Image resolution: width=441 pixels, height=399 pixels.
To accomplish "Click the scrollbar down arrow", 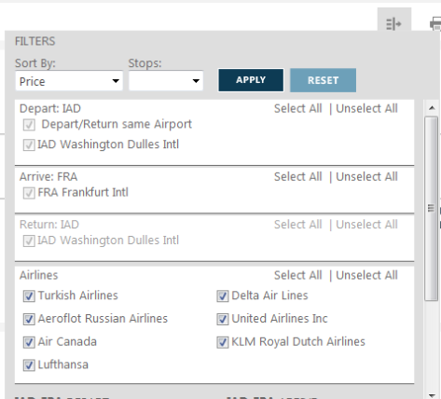I will pos(432,395).
